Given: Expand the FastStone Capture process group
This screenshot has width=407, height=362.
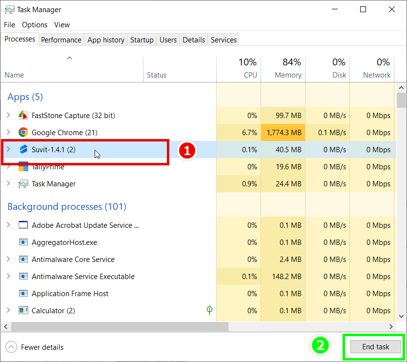Looking at the screenshot, I should 8,115.
